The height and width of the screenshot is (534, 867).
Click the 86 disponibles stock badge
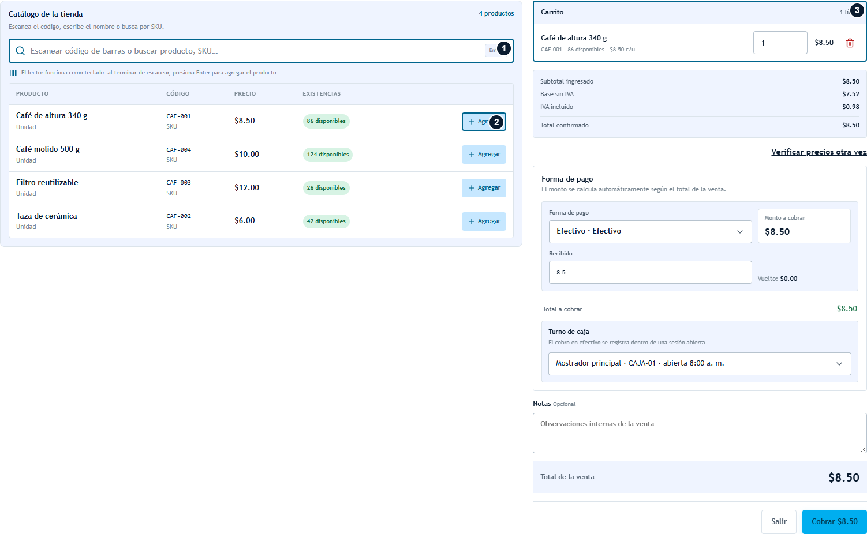[326, 121]
